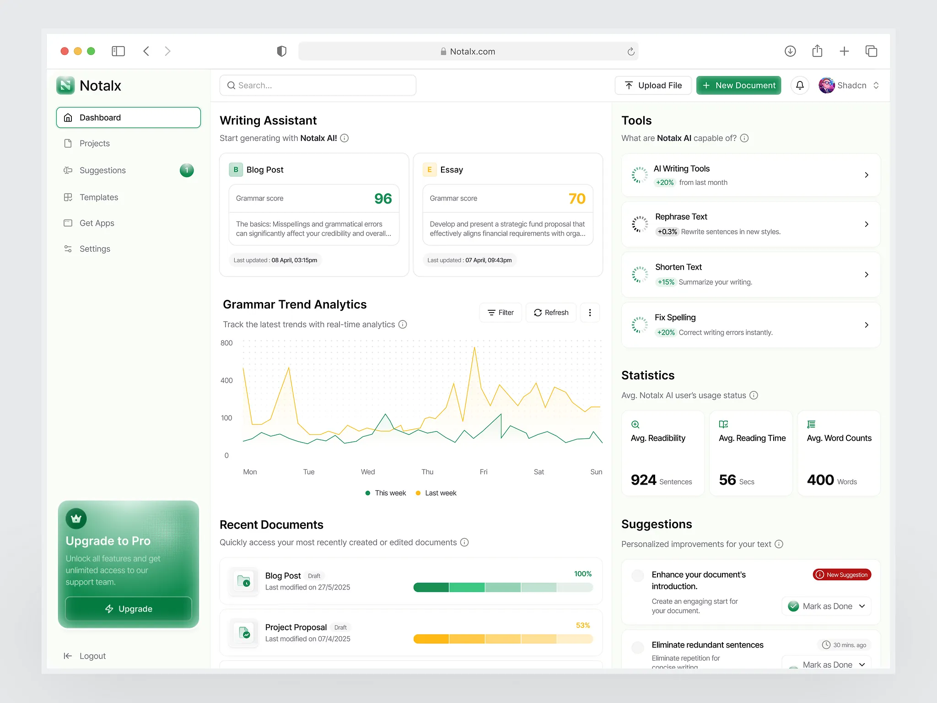Screen dimensions: 937x703
Task: Open Suggestions in the sidebar
Action: [102, 170]
